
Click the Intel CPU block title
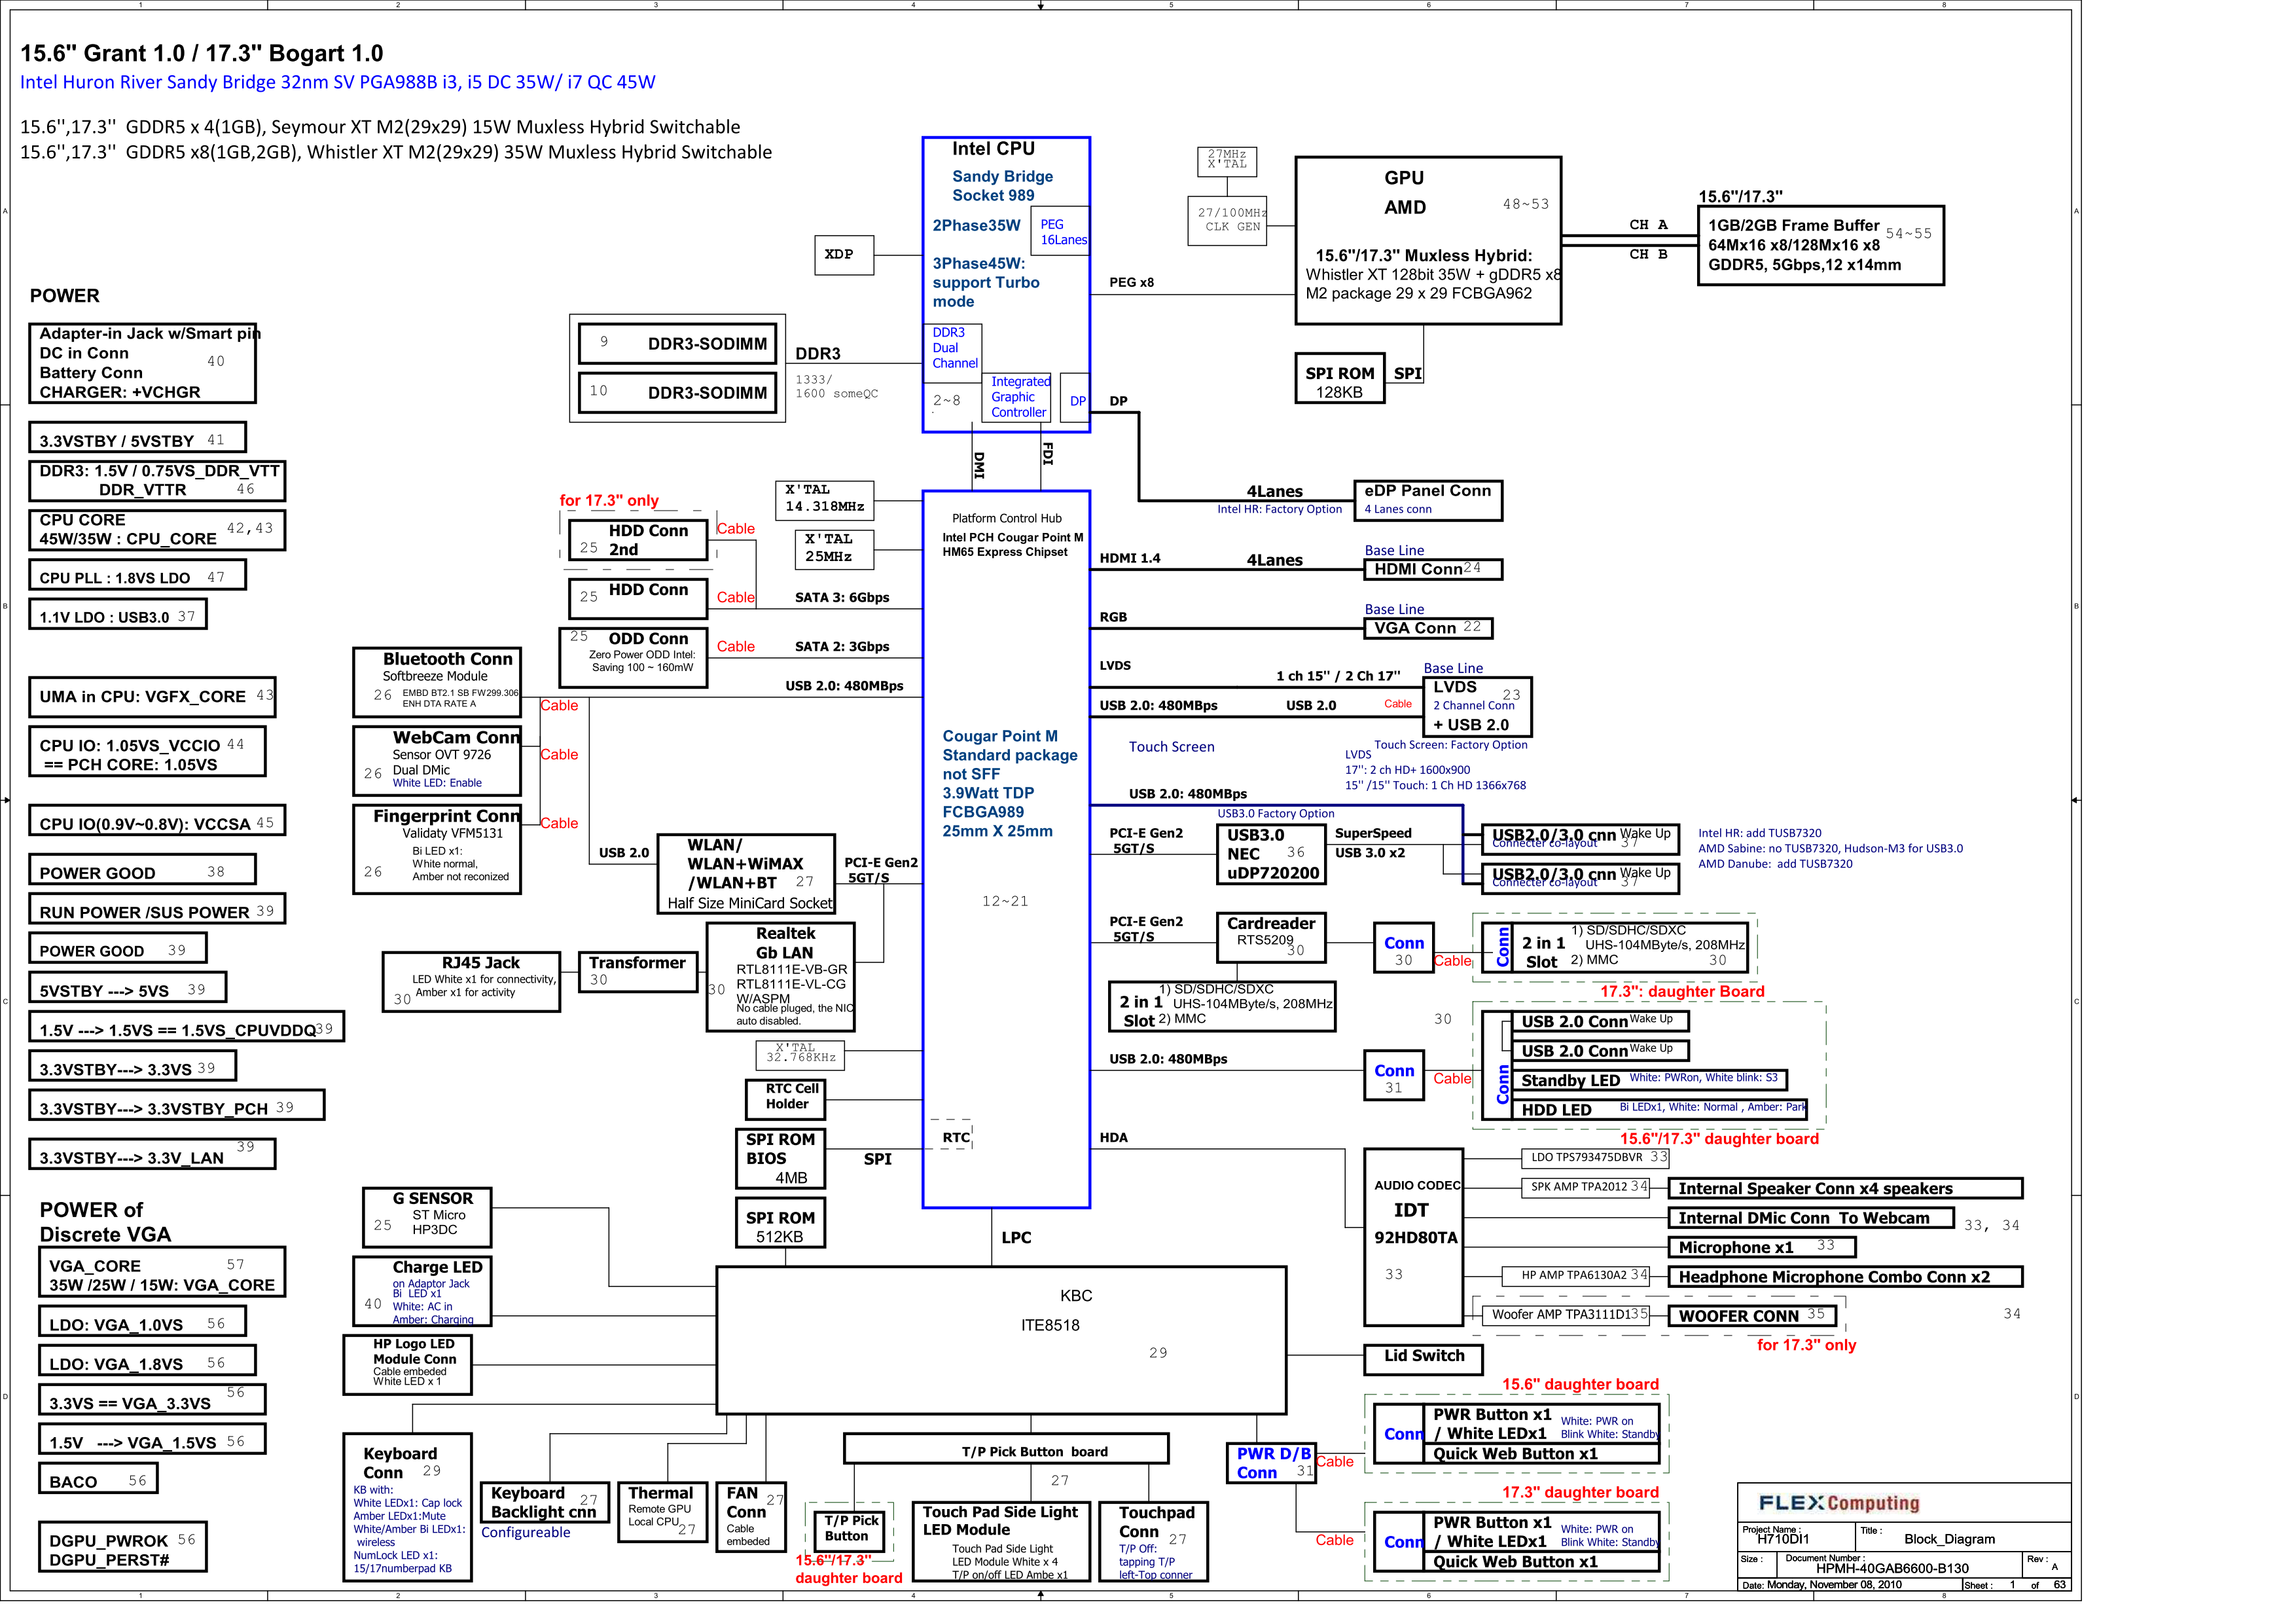[x=993, y=149]
